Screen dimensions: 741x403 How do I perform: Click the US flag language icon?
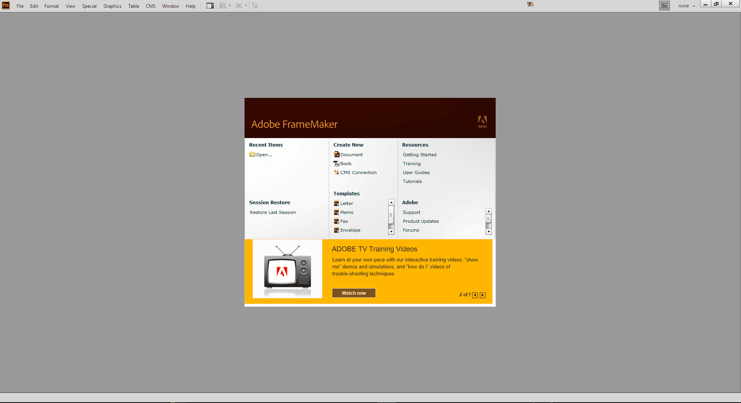point(530,4)
